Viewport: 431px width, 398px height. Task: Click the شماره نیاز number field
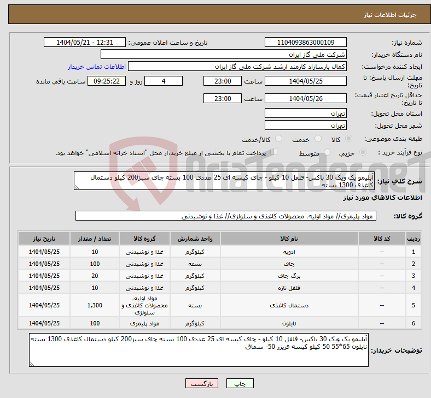tap(305, 43)
